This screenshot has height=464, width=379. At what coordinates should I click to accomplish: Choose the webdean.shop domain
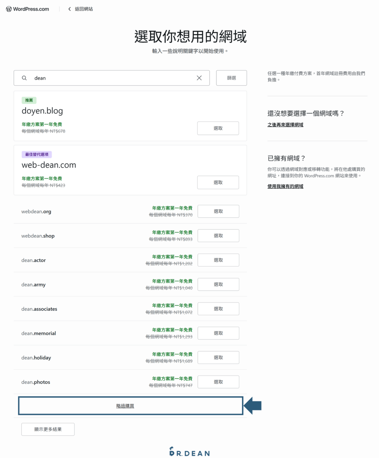(x=218, y=235)
